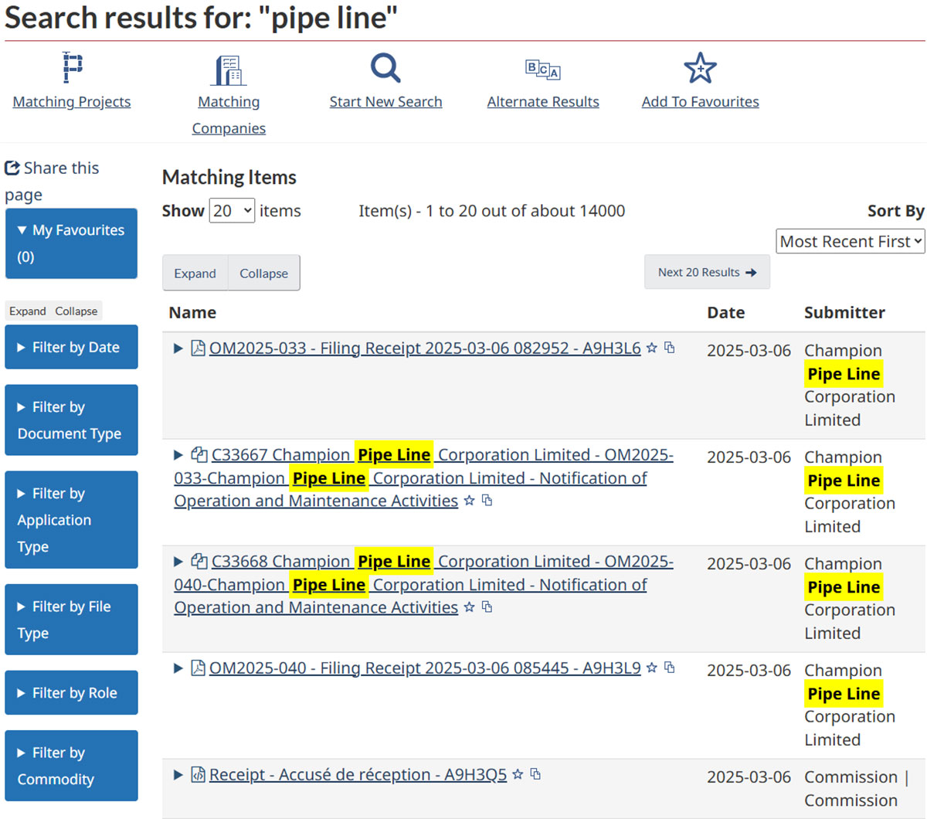Copy link icon for OM2025-033 Filing Receipt
The width and height of the screenshot is (927, 819).
tap(670, 348)
